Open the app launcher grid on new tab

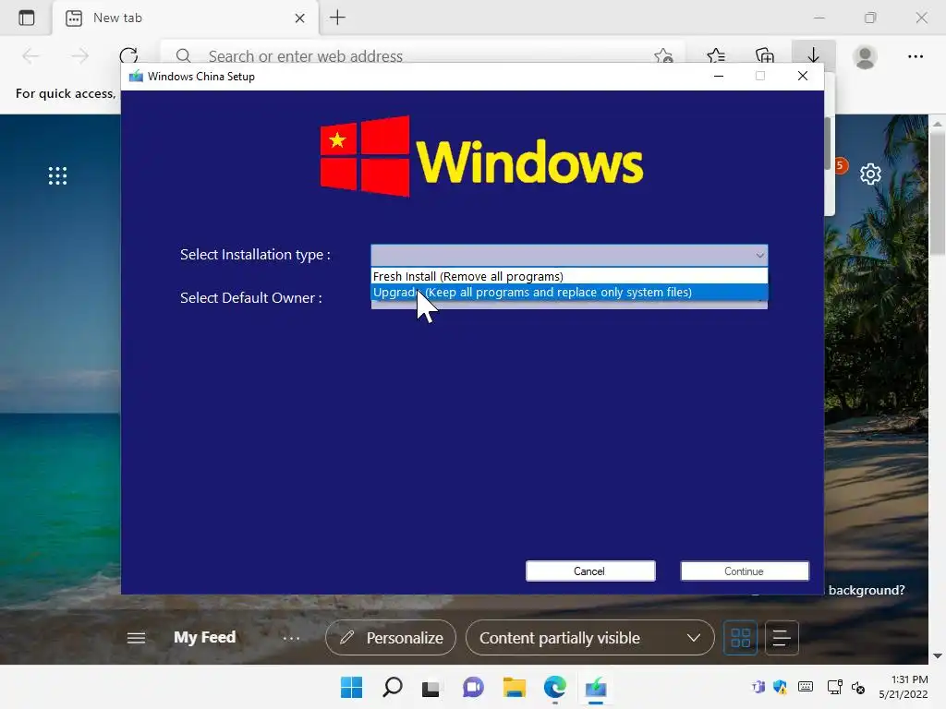[x=58, y=176]
